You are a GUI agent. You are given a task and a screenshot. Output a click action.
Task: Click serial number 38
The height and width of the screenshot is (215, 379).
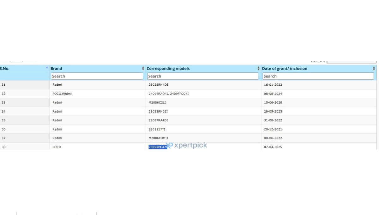3,147
